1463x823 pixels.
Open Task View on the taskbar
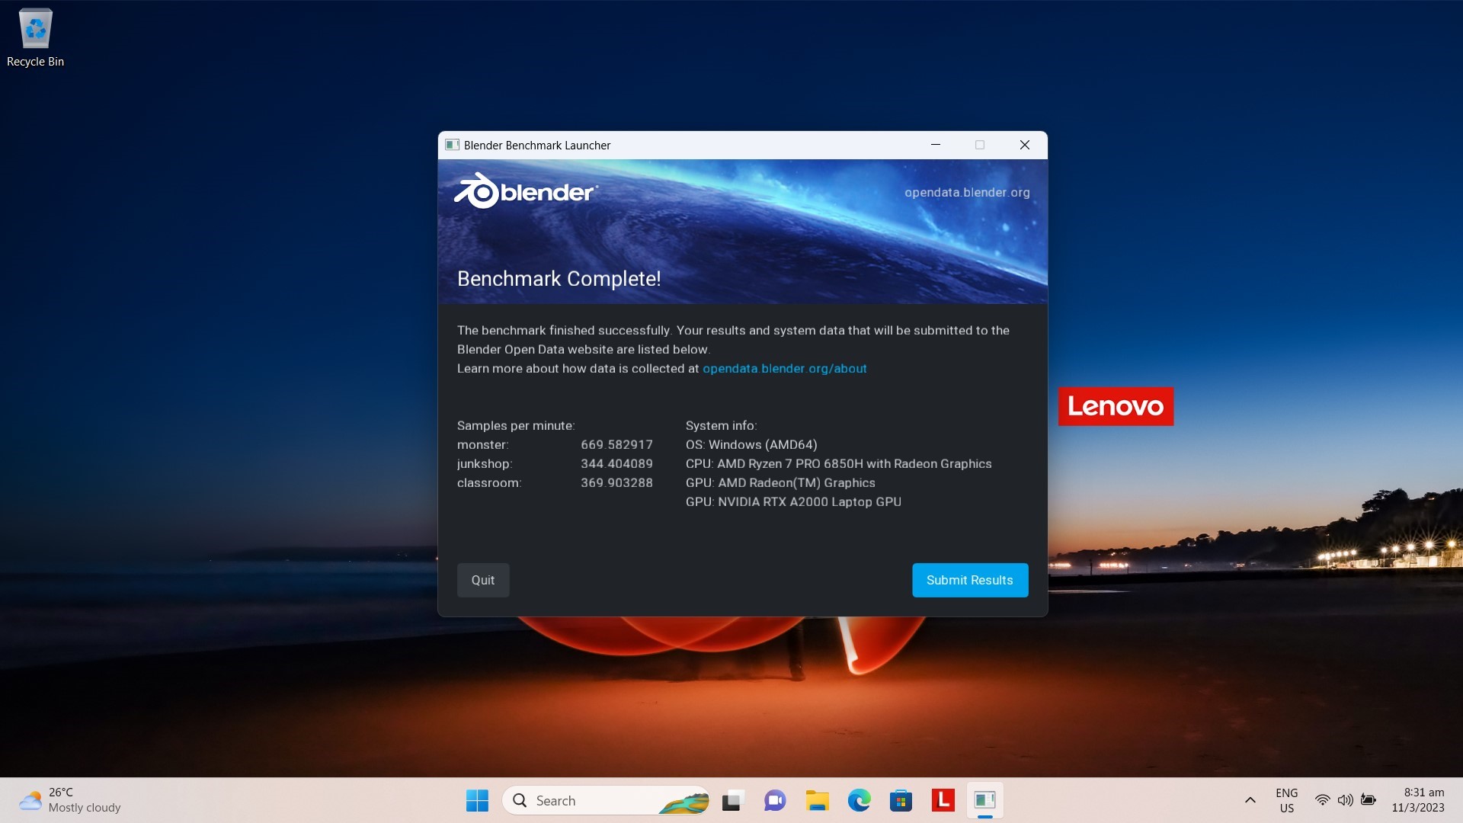(732, 800)
